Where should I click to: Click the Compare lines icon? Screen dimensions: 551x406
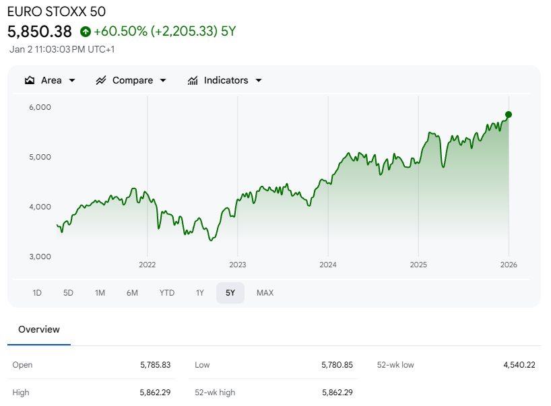[101, 80]
